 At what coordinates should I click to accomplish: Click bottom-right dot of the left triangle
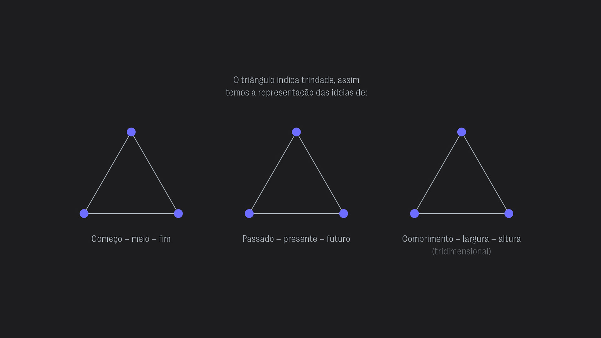(178, 214)
